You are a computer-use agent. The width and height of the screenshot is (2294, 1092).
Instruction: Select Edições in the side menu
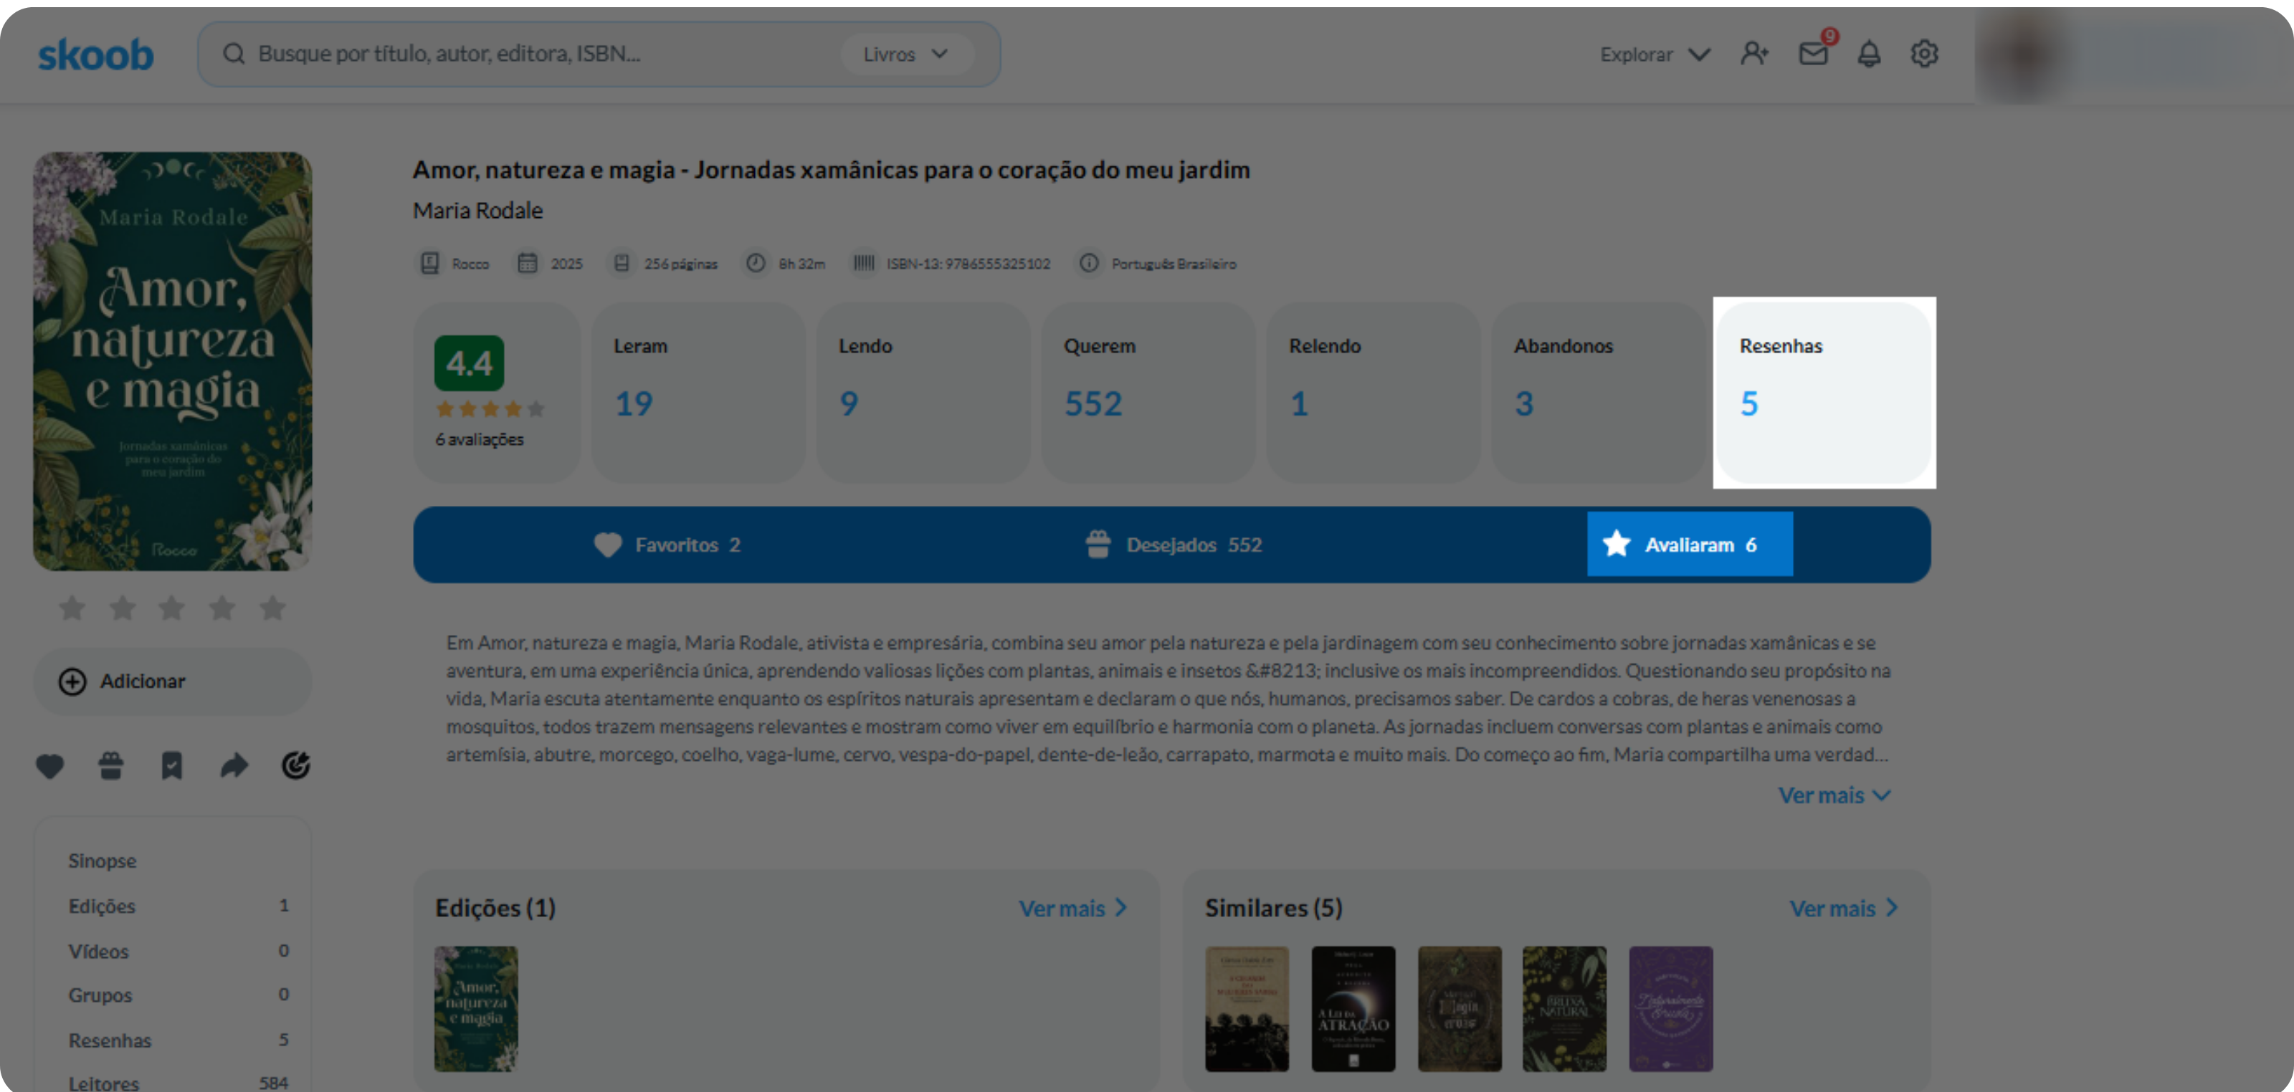pos(178,906)
